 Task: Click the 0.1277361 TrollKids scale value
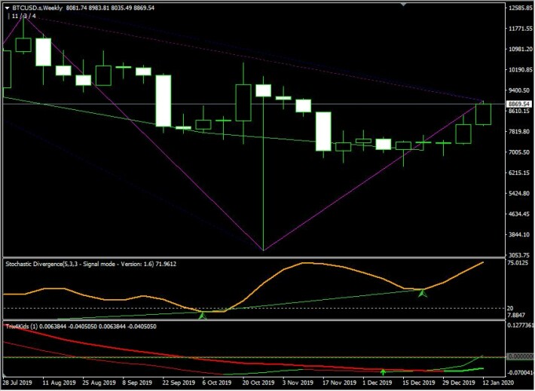(x=521, y=325)
